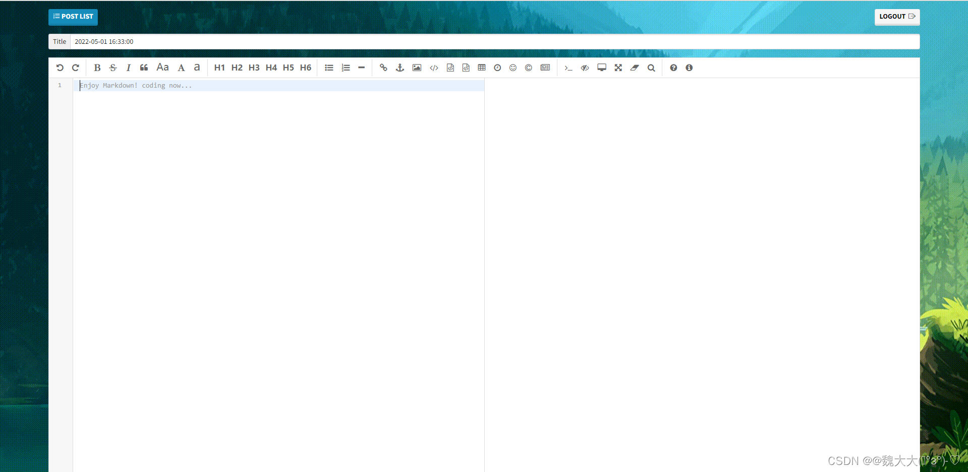Click into the markdown editing area
This screenshot has width=968, height=472.
[x=278, y=275]
